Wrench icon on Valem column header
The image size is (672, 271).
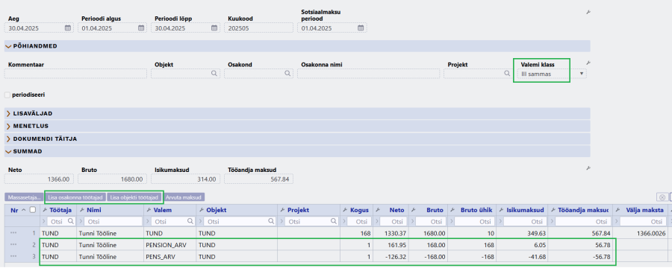click(x=149, y=210)
